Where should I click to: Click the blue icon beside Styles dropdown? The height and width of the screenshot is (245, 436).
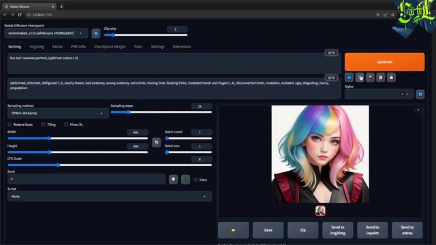(420, 94)
